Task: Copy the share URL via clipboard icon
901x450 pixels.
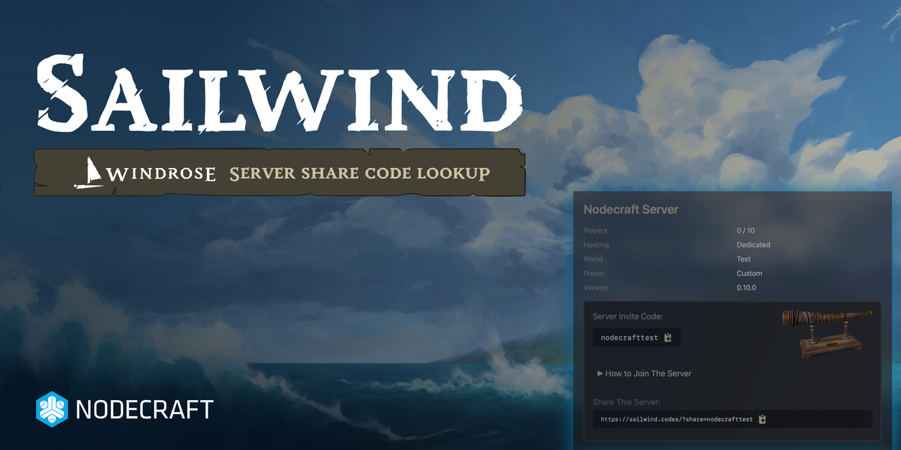Action: point(762,420)
